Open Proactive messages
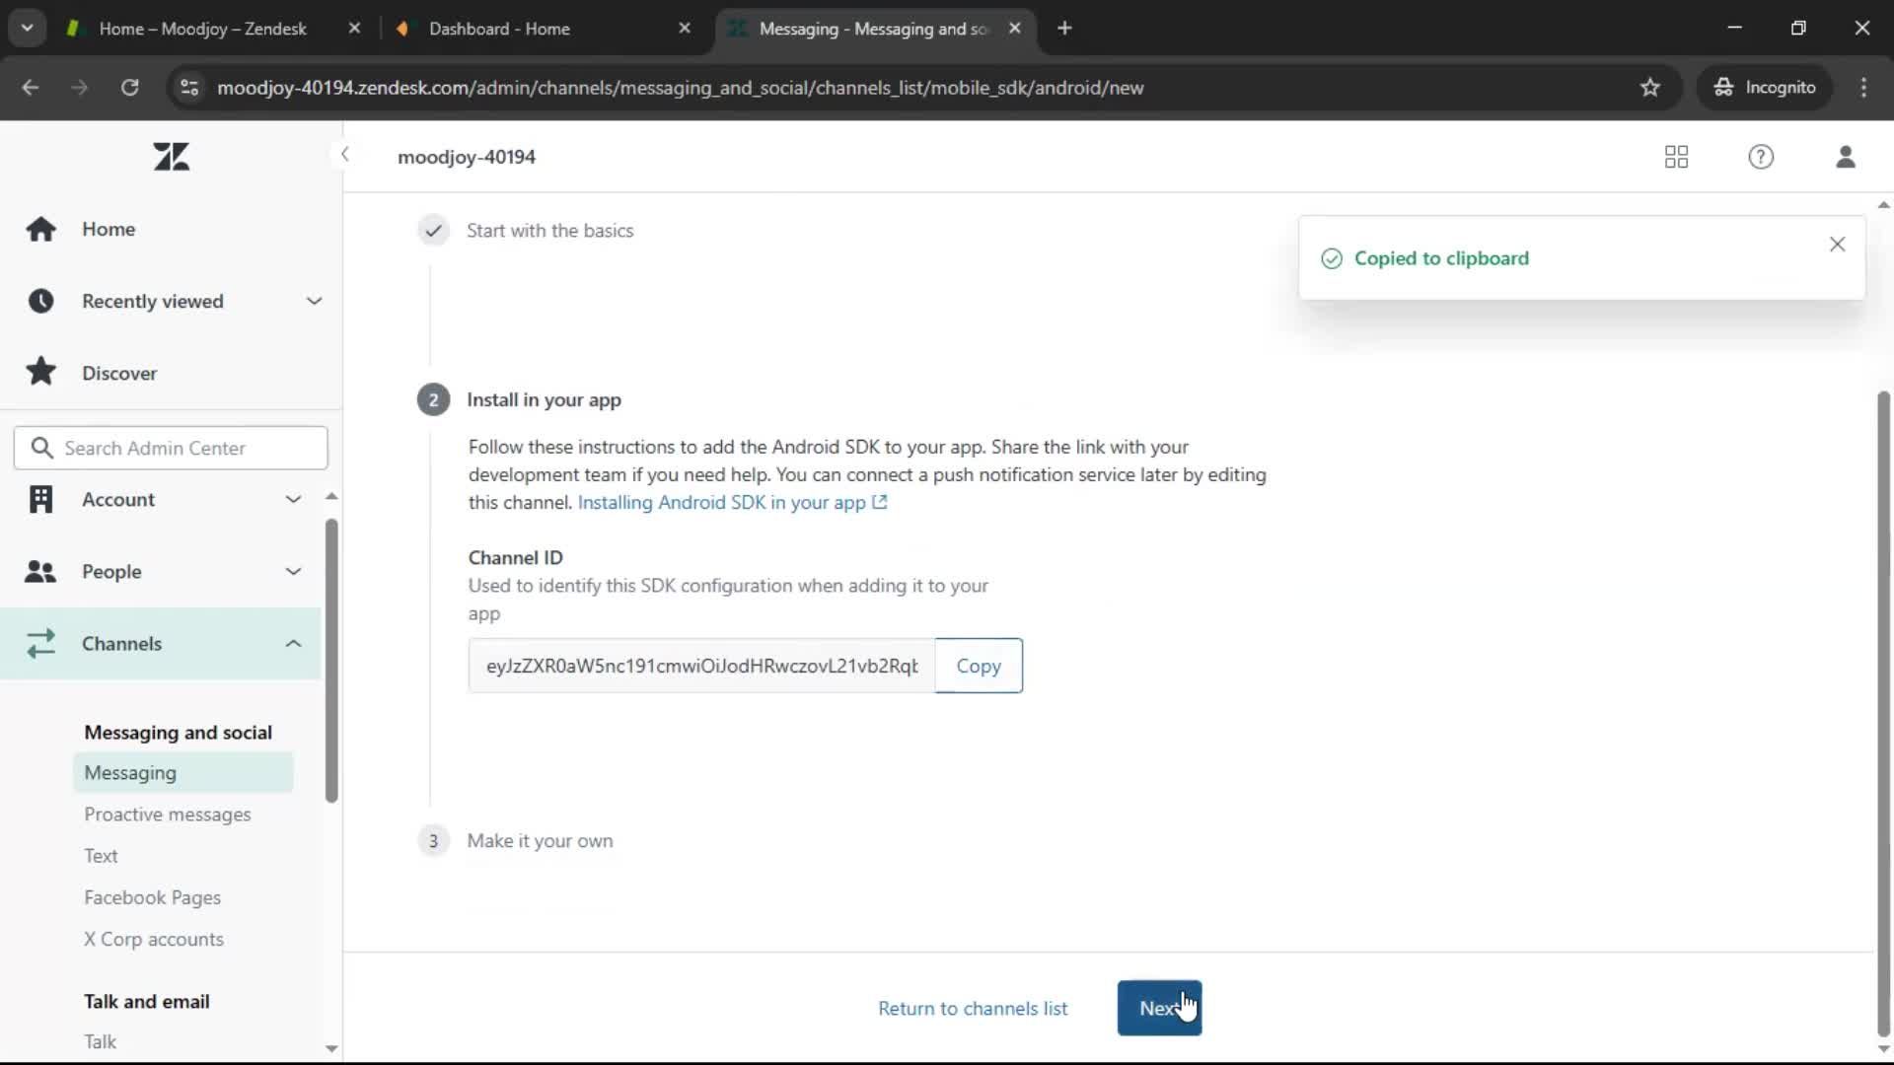Viewport: 1894px width, 1065px height. (x=167, y=815)
